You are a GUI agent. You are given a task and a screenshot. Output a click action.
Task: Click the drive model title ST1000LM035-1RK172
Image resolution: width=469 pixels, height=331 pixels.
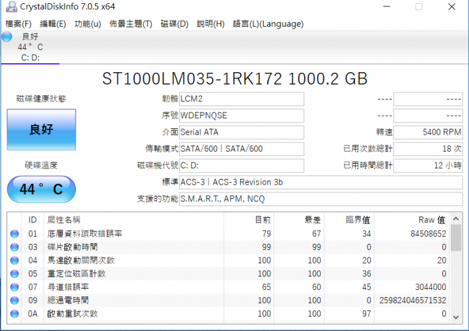pyautogui.click(x=192, y=79)
